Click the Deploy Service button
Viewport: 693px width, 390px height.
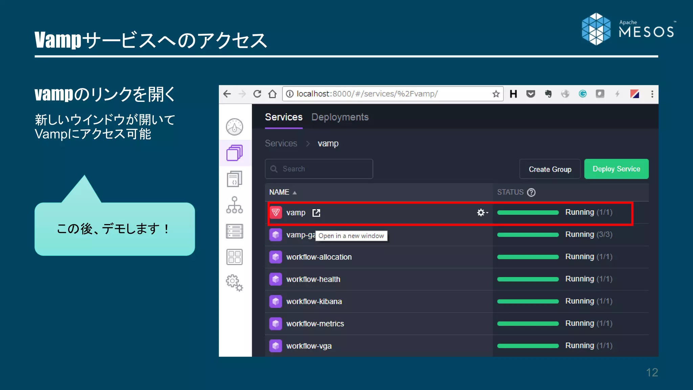616,169
